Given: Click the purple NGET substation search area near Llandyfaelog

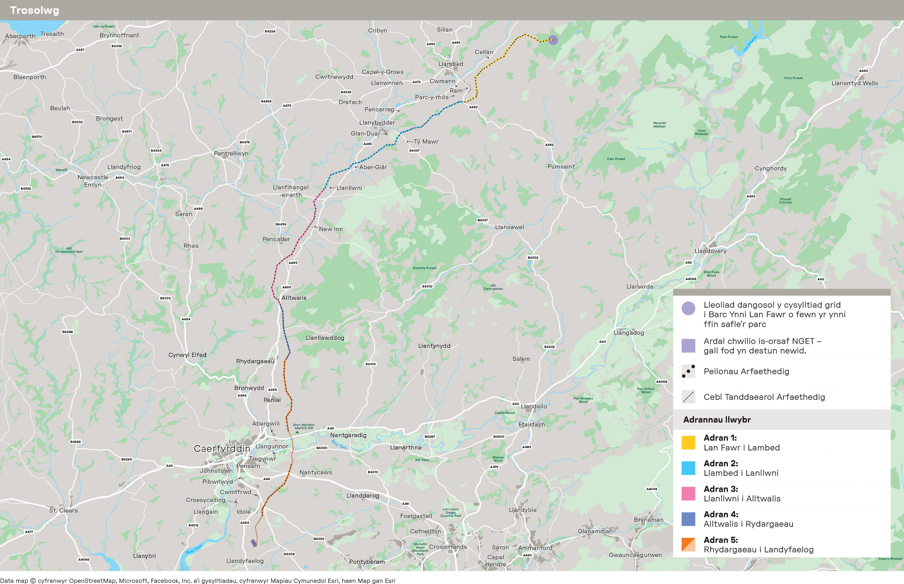Looking at the screenshot, I should 254,543.
